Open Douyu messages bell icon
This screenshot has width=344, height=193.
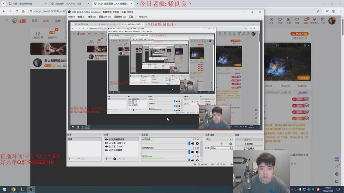(306, 21)
